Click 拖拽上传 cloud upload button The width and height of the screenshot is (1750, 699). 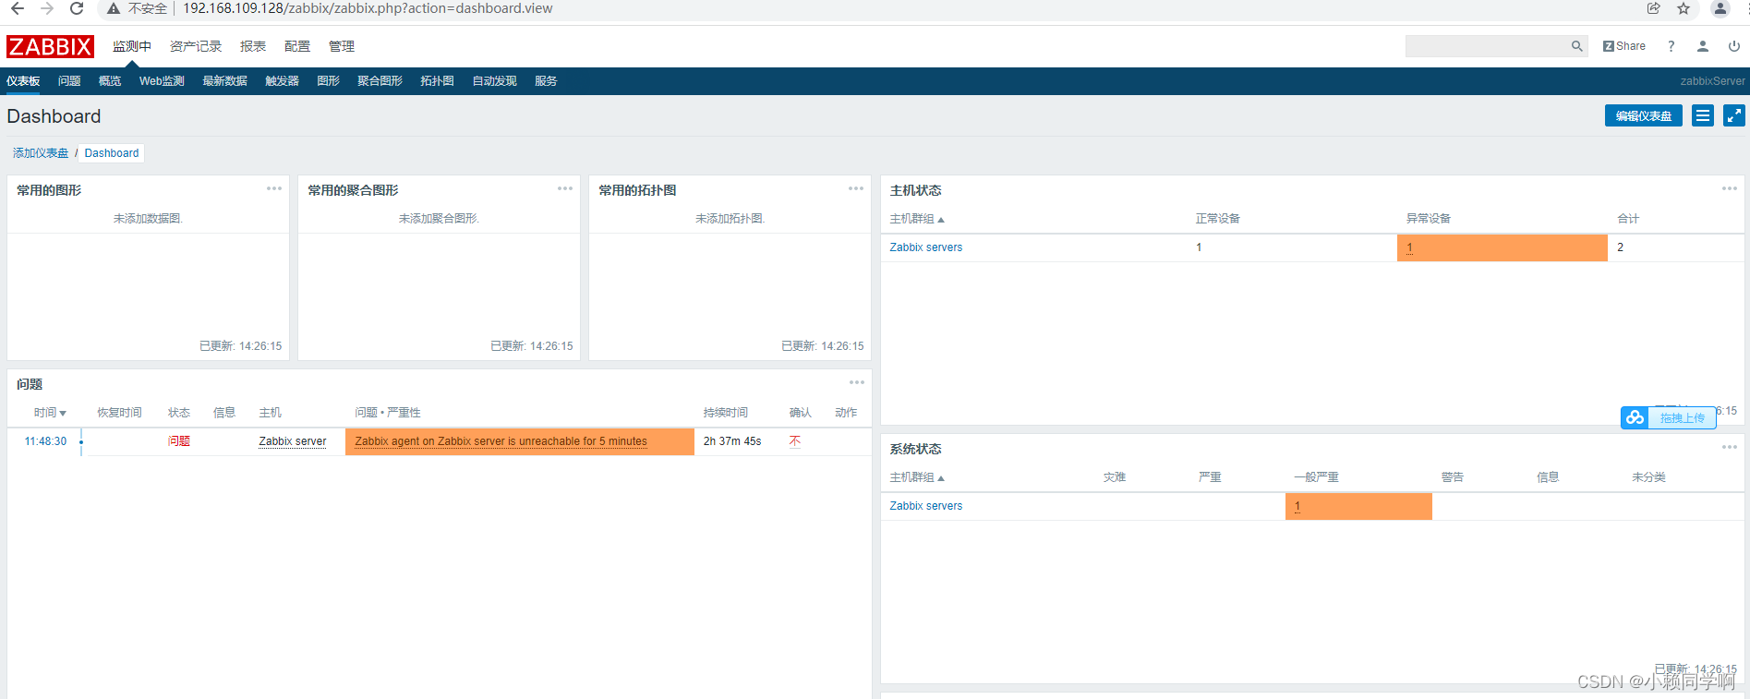(x=1669, y=417)
